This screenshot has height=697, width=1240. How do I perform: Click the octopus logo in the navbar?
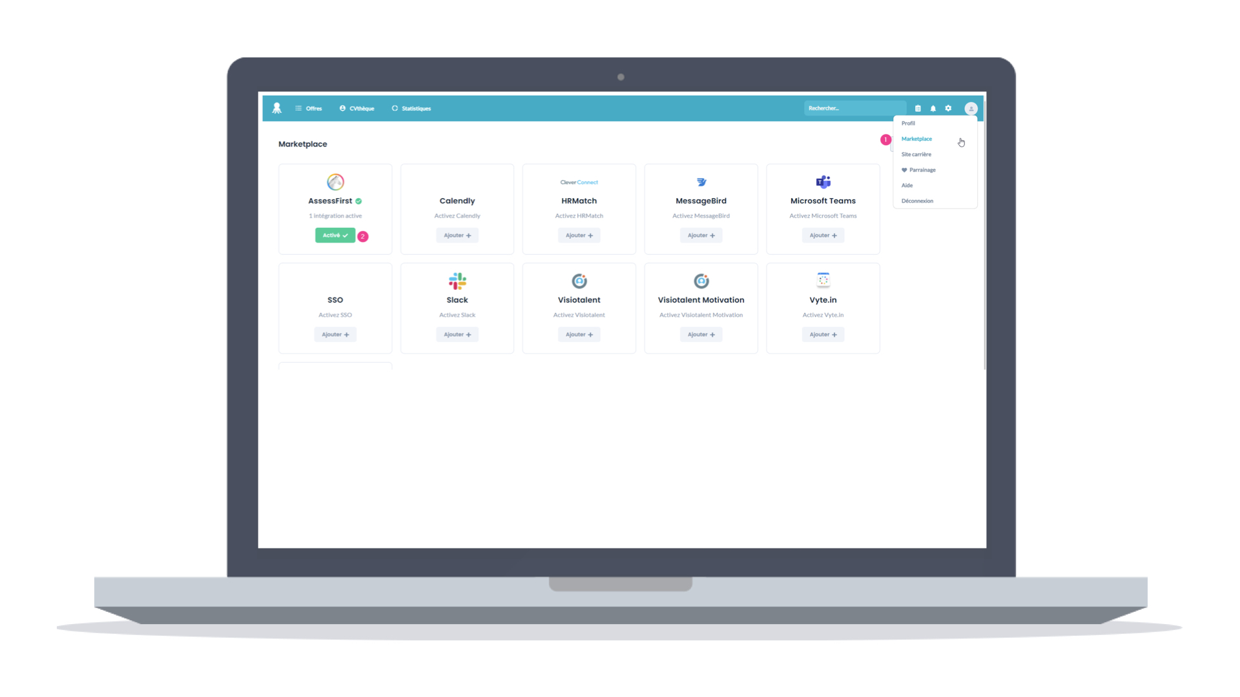(x=276, y=108)
